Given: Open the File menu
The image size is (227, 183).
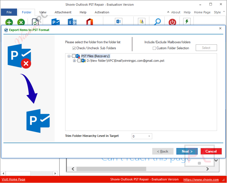Looking at the screenshot, I should click(9, 12).
